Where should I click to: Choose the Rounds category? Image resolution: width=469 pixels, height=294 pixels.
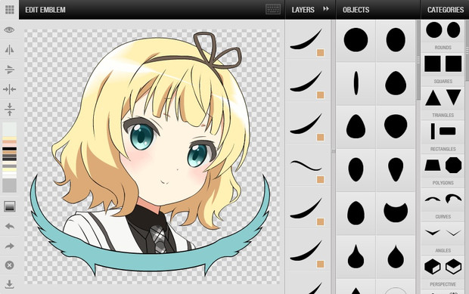pyautogui.click(x=443, y=36)
